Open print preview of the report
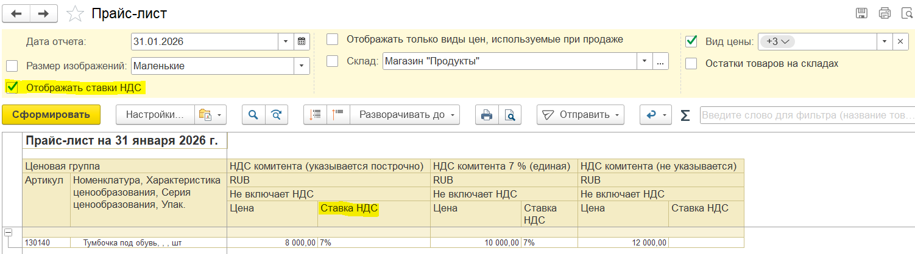This screenshot has height=254, width=915. [x=509, y=114]
